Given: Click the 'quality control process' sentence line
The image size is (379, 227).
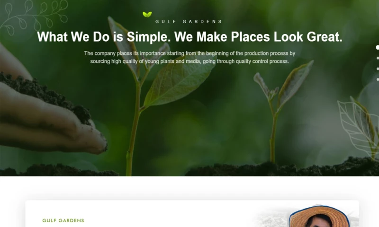Looking at the screenshot, I should [190, 61].
